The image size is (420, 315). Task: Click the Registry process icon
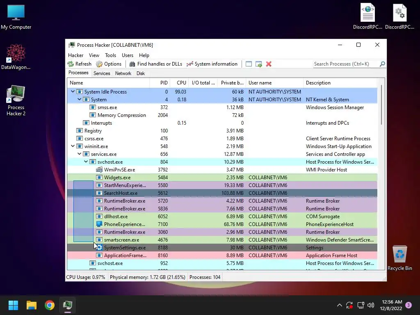tap(80, 131)
